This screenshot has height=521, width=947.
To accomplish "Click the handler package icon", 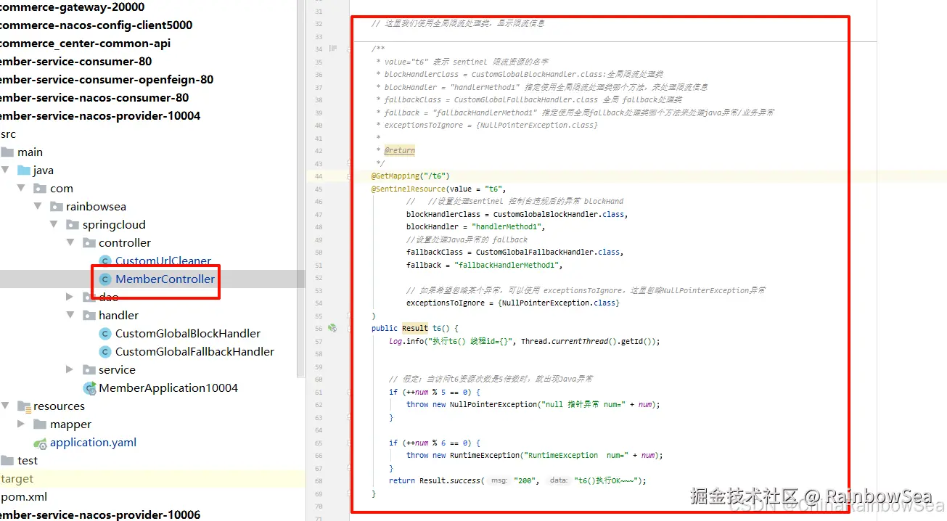I will point(89,316).
